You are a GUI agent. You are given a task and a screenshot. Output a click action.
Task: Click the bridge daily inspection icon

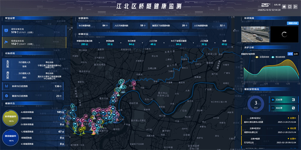point(6,86)
